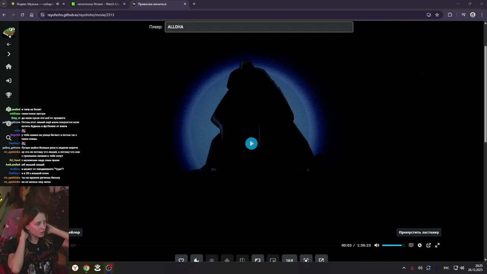Add movie to favorites heart button

[x=181, y=260]
